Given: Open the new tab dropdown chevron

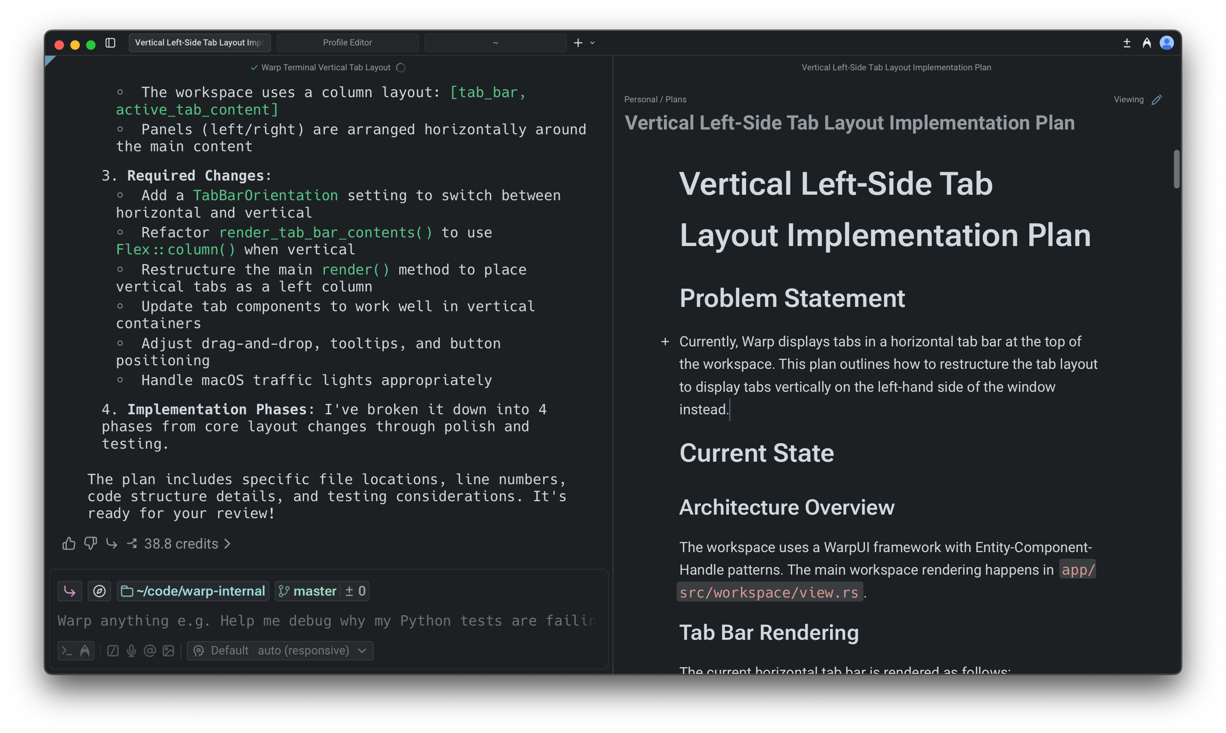Looking at the screenshot, I should (x=592, y=43).
